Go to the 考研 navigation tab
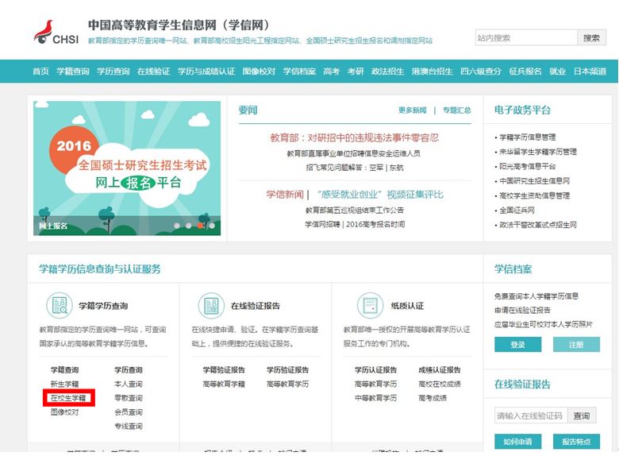The image size is (619, 456). pyautogui.click(x=356, y=71)
